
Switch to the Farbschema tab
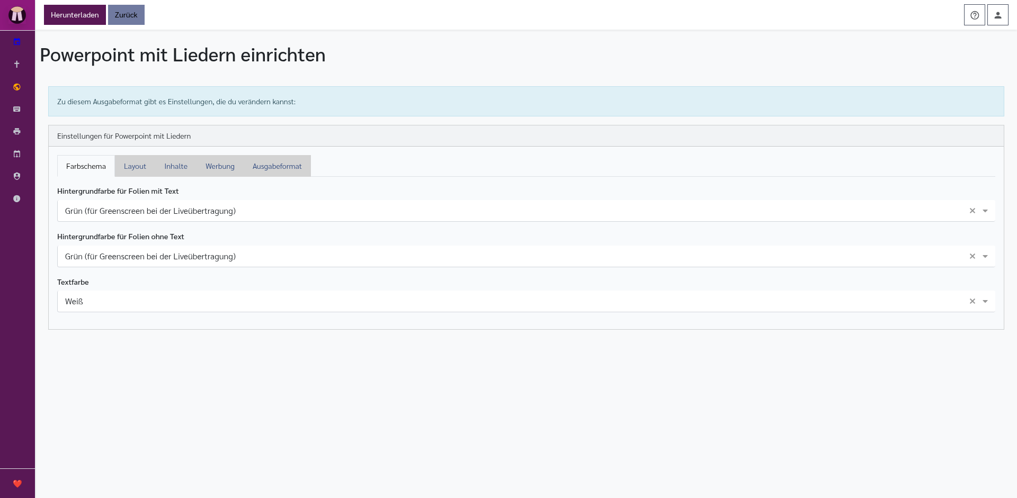pos(86,166)
